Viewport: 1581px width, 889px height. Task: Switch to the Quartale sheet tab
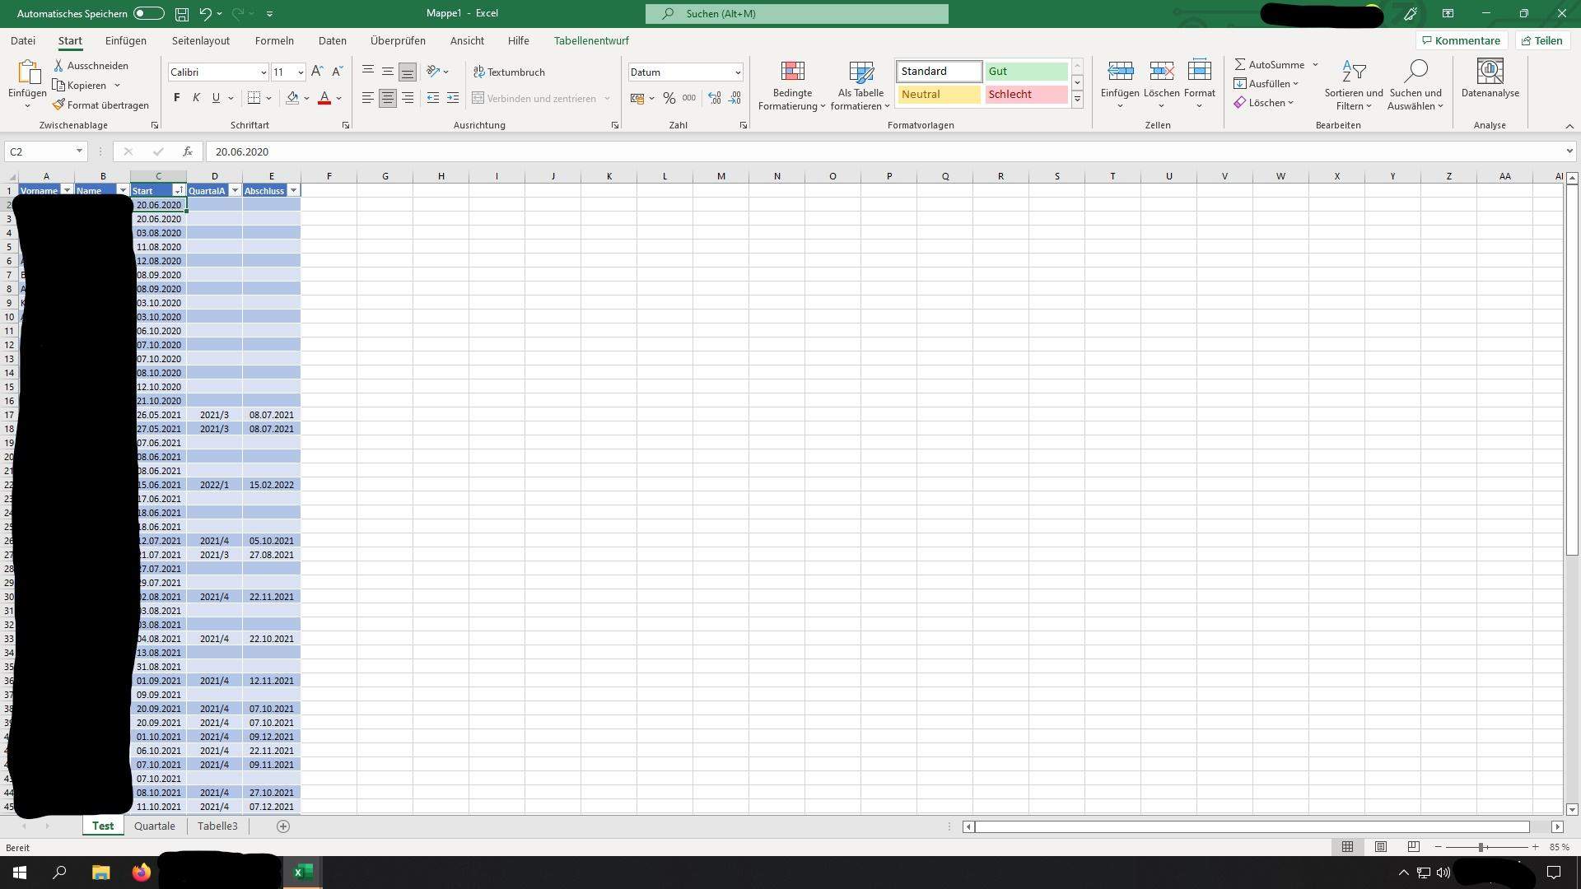[155, 826]
